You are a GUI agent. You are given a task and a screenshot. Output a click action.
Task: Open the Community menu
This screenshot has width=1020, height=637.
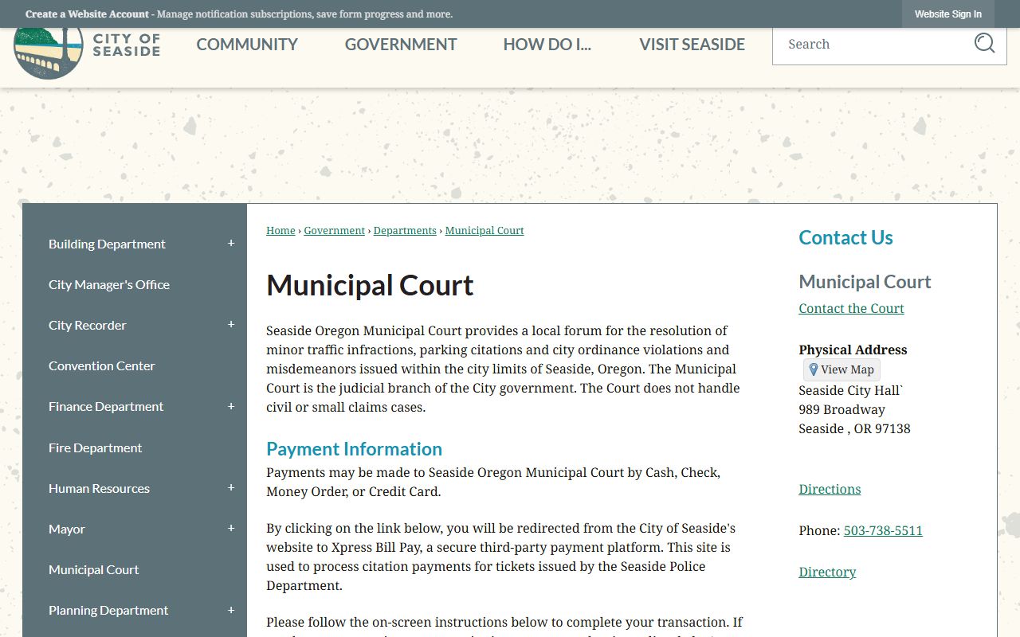[x=247, y=45]
